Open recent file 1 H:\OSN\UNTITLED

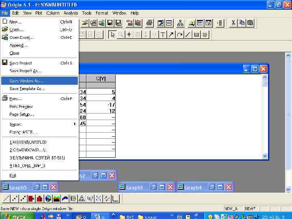coord(39,142)
